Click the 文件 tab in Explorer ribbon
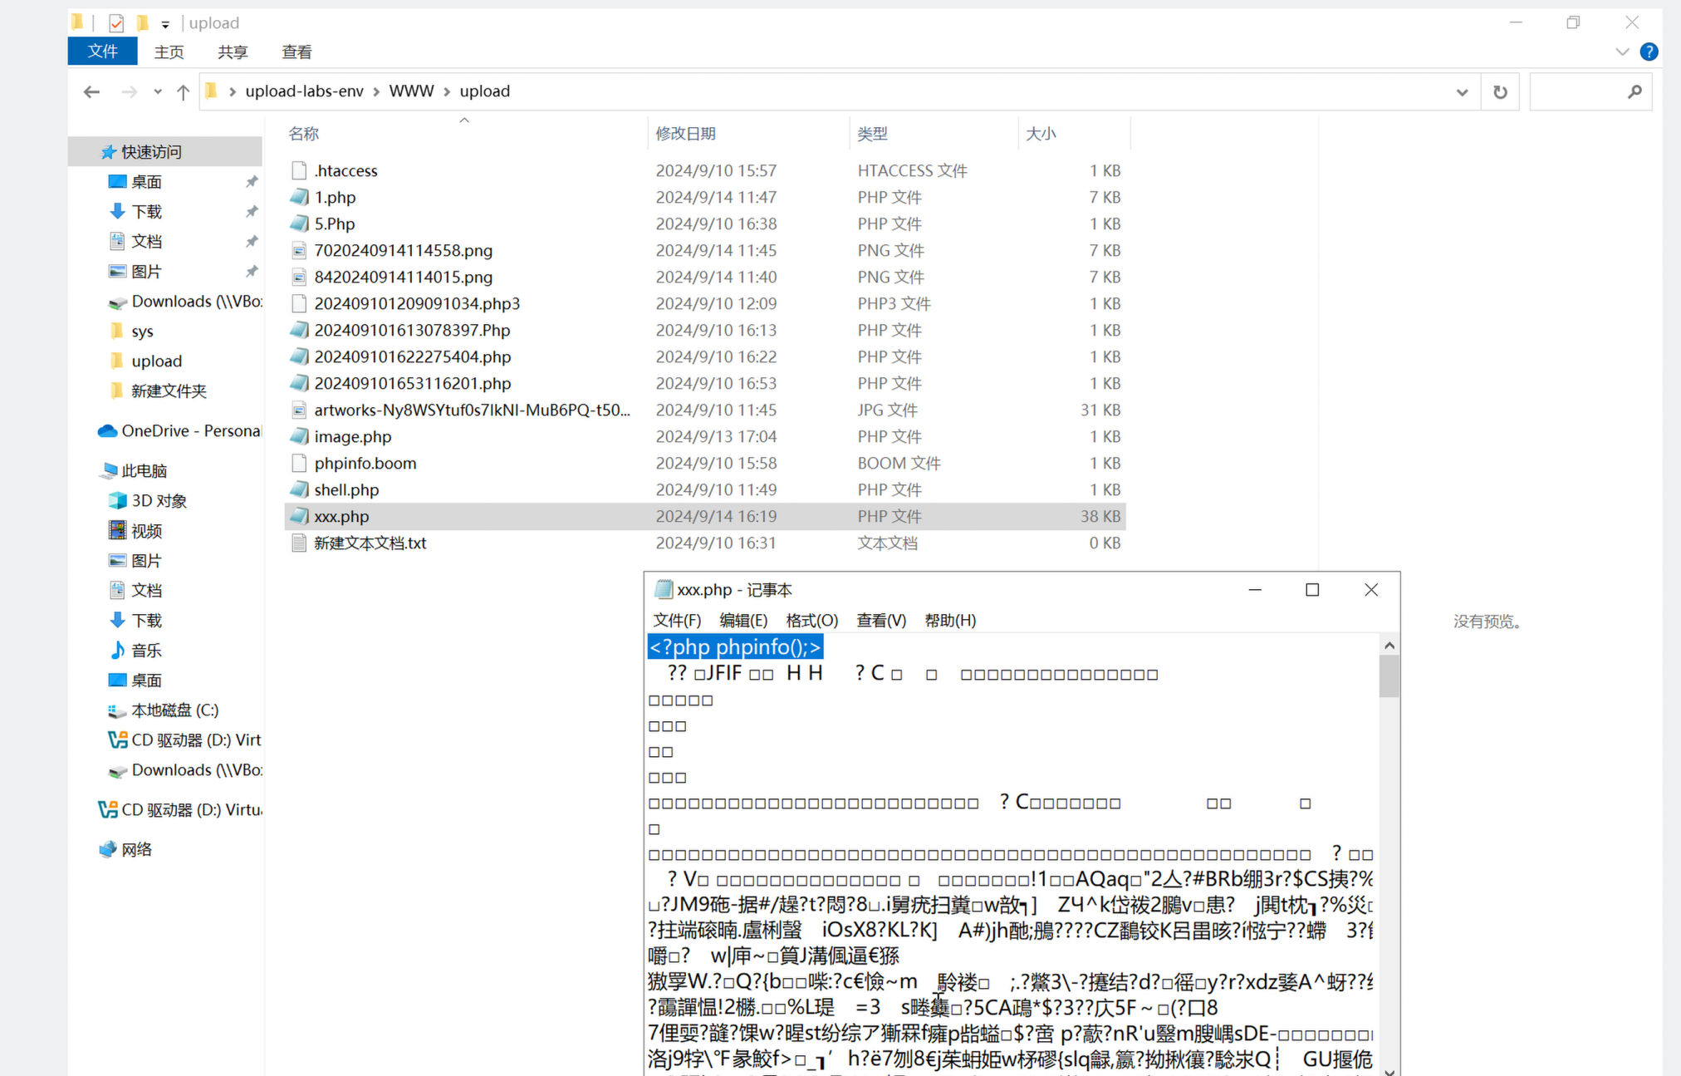1681x1076 pixels. (102, 52)
